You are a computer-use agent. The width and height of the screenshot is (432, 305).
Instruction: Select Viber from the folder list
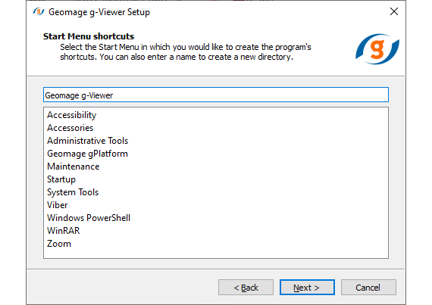tap(57, 205)
